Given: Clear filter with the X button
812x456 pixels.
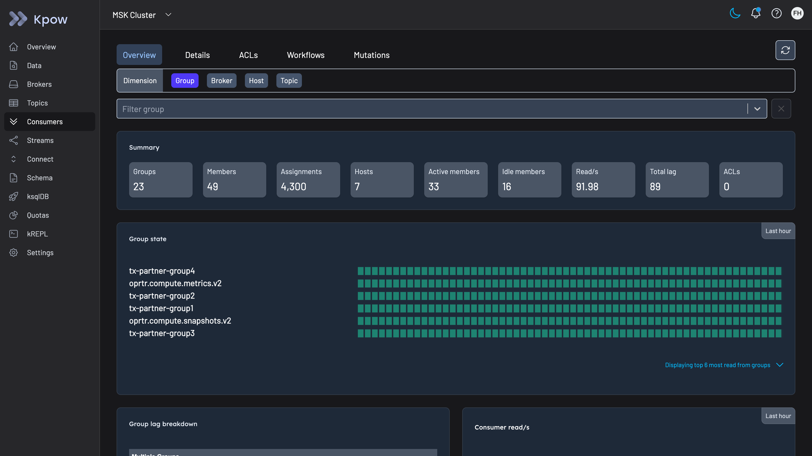Looking at the screenshot, I should 781,109.
